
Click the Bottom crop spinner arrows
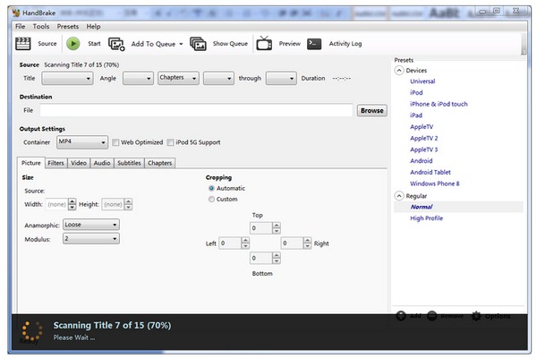pos(277,258)
